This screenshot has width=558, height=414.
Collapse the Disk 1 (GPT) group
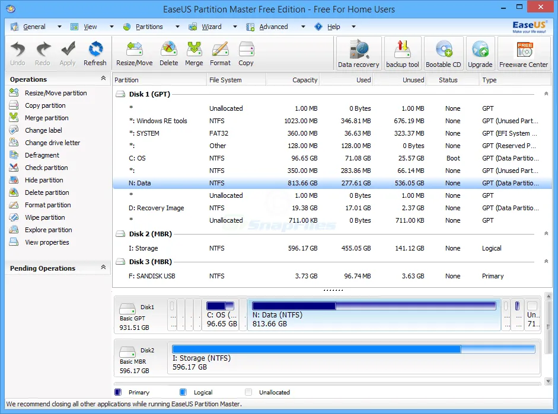pyautogui.click(x=546, y=94)
